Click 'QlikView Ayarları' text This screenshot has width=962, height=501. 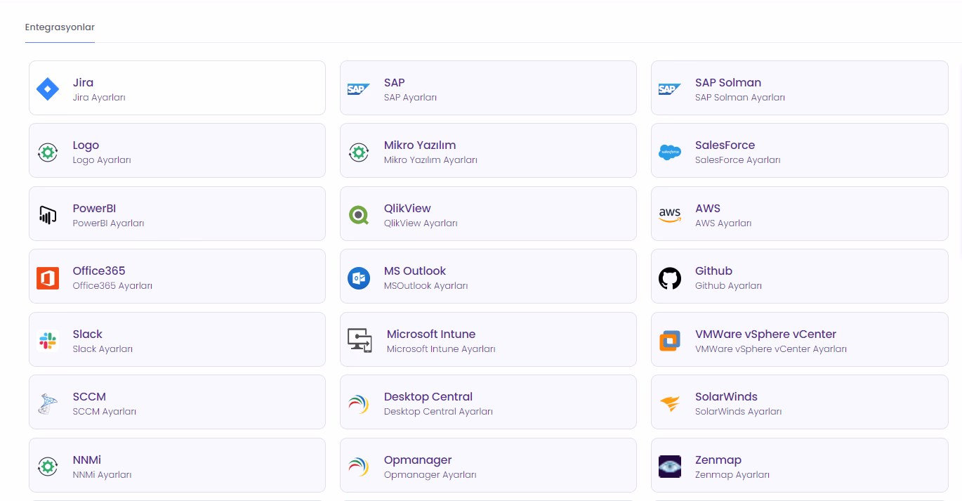(421, 223)
